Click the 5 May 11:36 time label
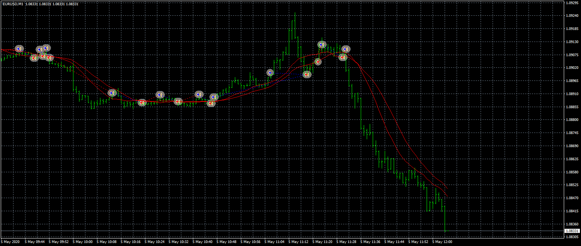581x246 pixels. click(x=370, y=242)
